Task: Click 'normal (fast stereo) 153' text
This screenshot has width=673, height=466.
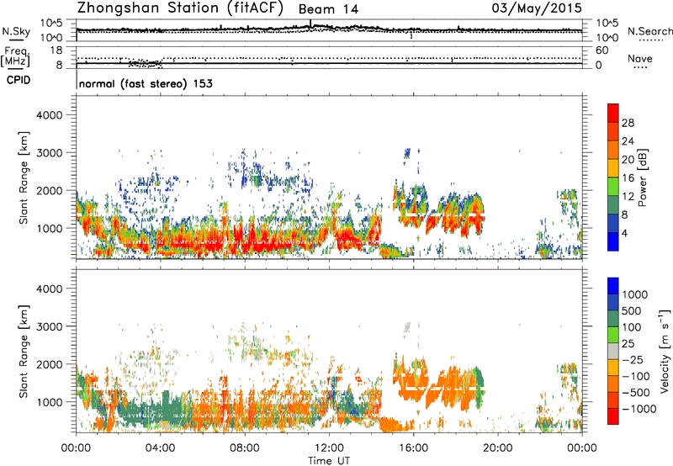Action: tap(146, 84)
